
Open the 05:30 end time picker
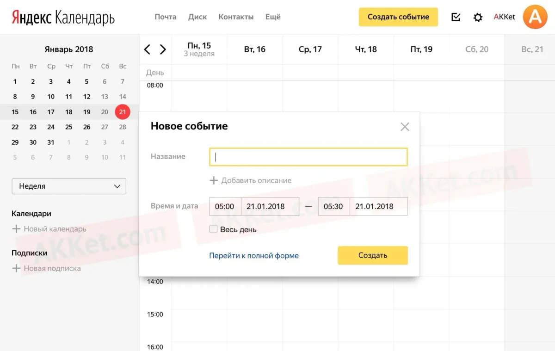click(x=333, y=206)
